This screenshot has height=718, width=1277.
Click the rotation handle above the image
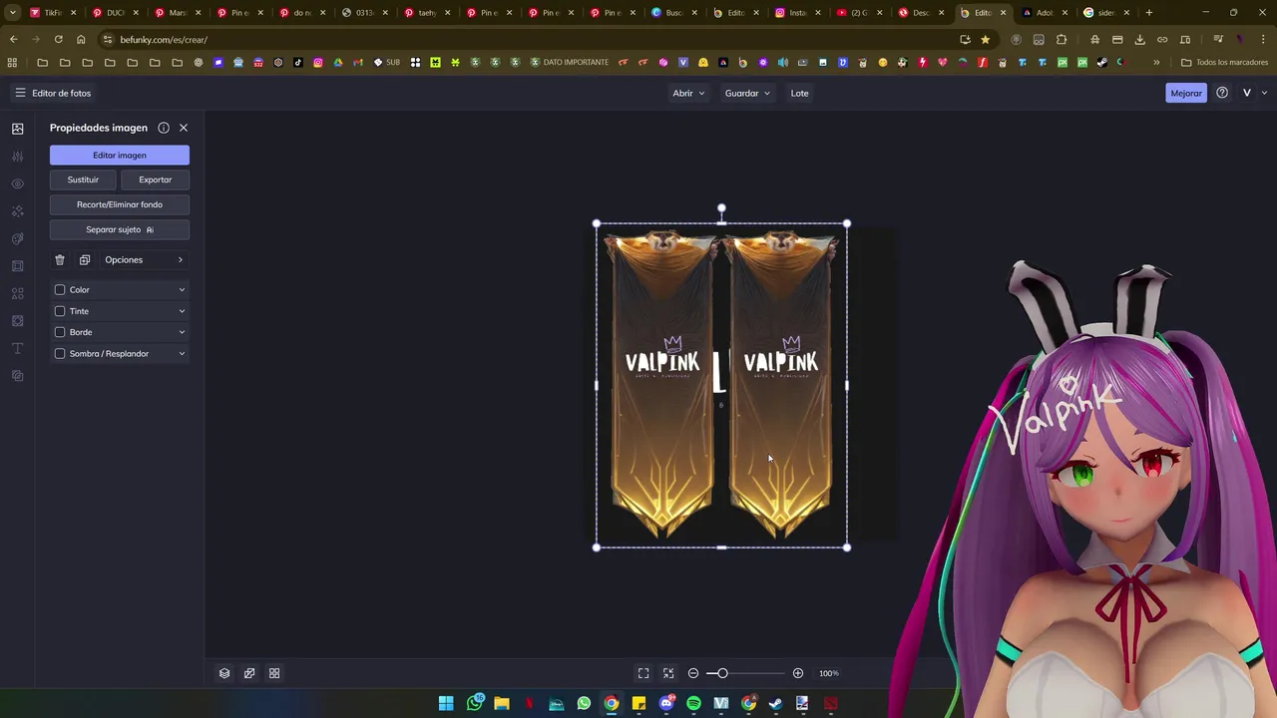tap(721, 208)
